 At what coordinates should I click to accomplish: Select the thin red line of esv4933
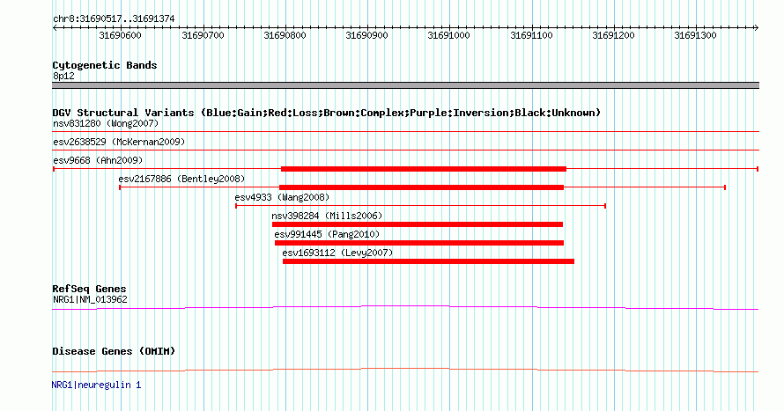coord(420,206)
